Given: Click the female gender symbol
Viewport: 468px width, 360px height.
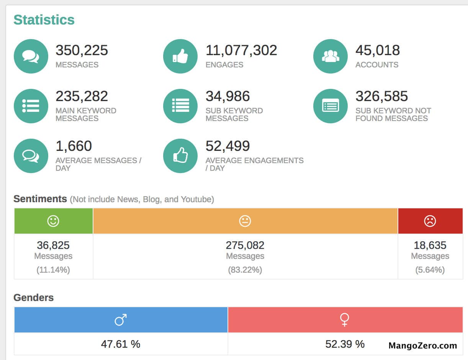Looking at the screenshot, I should coord(345,320).
